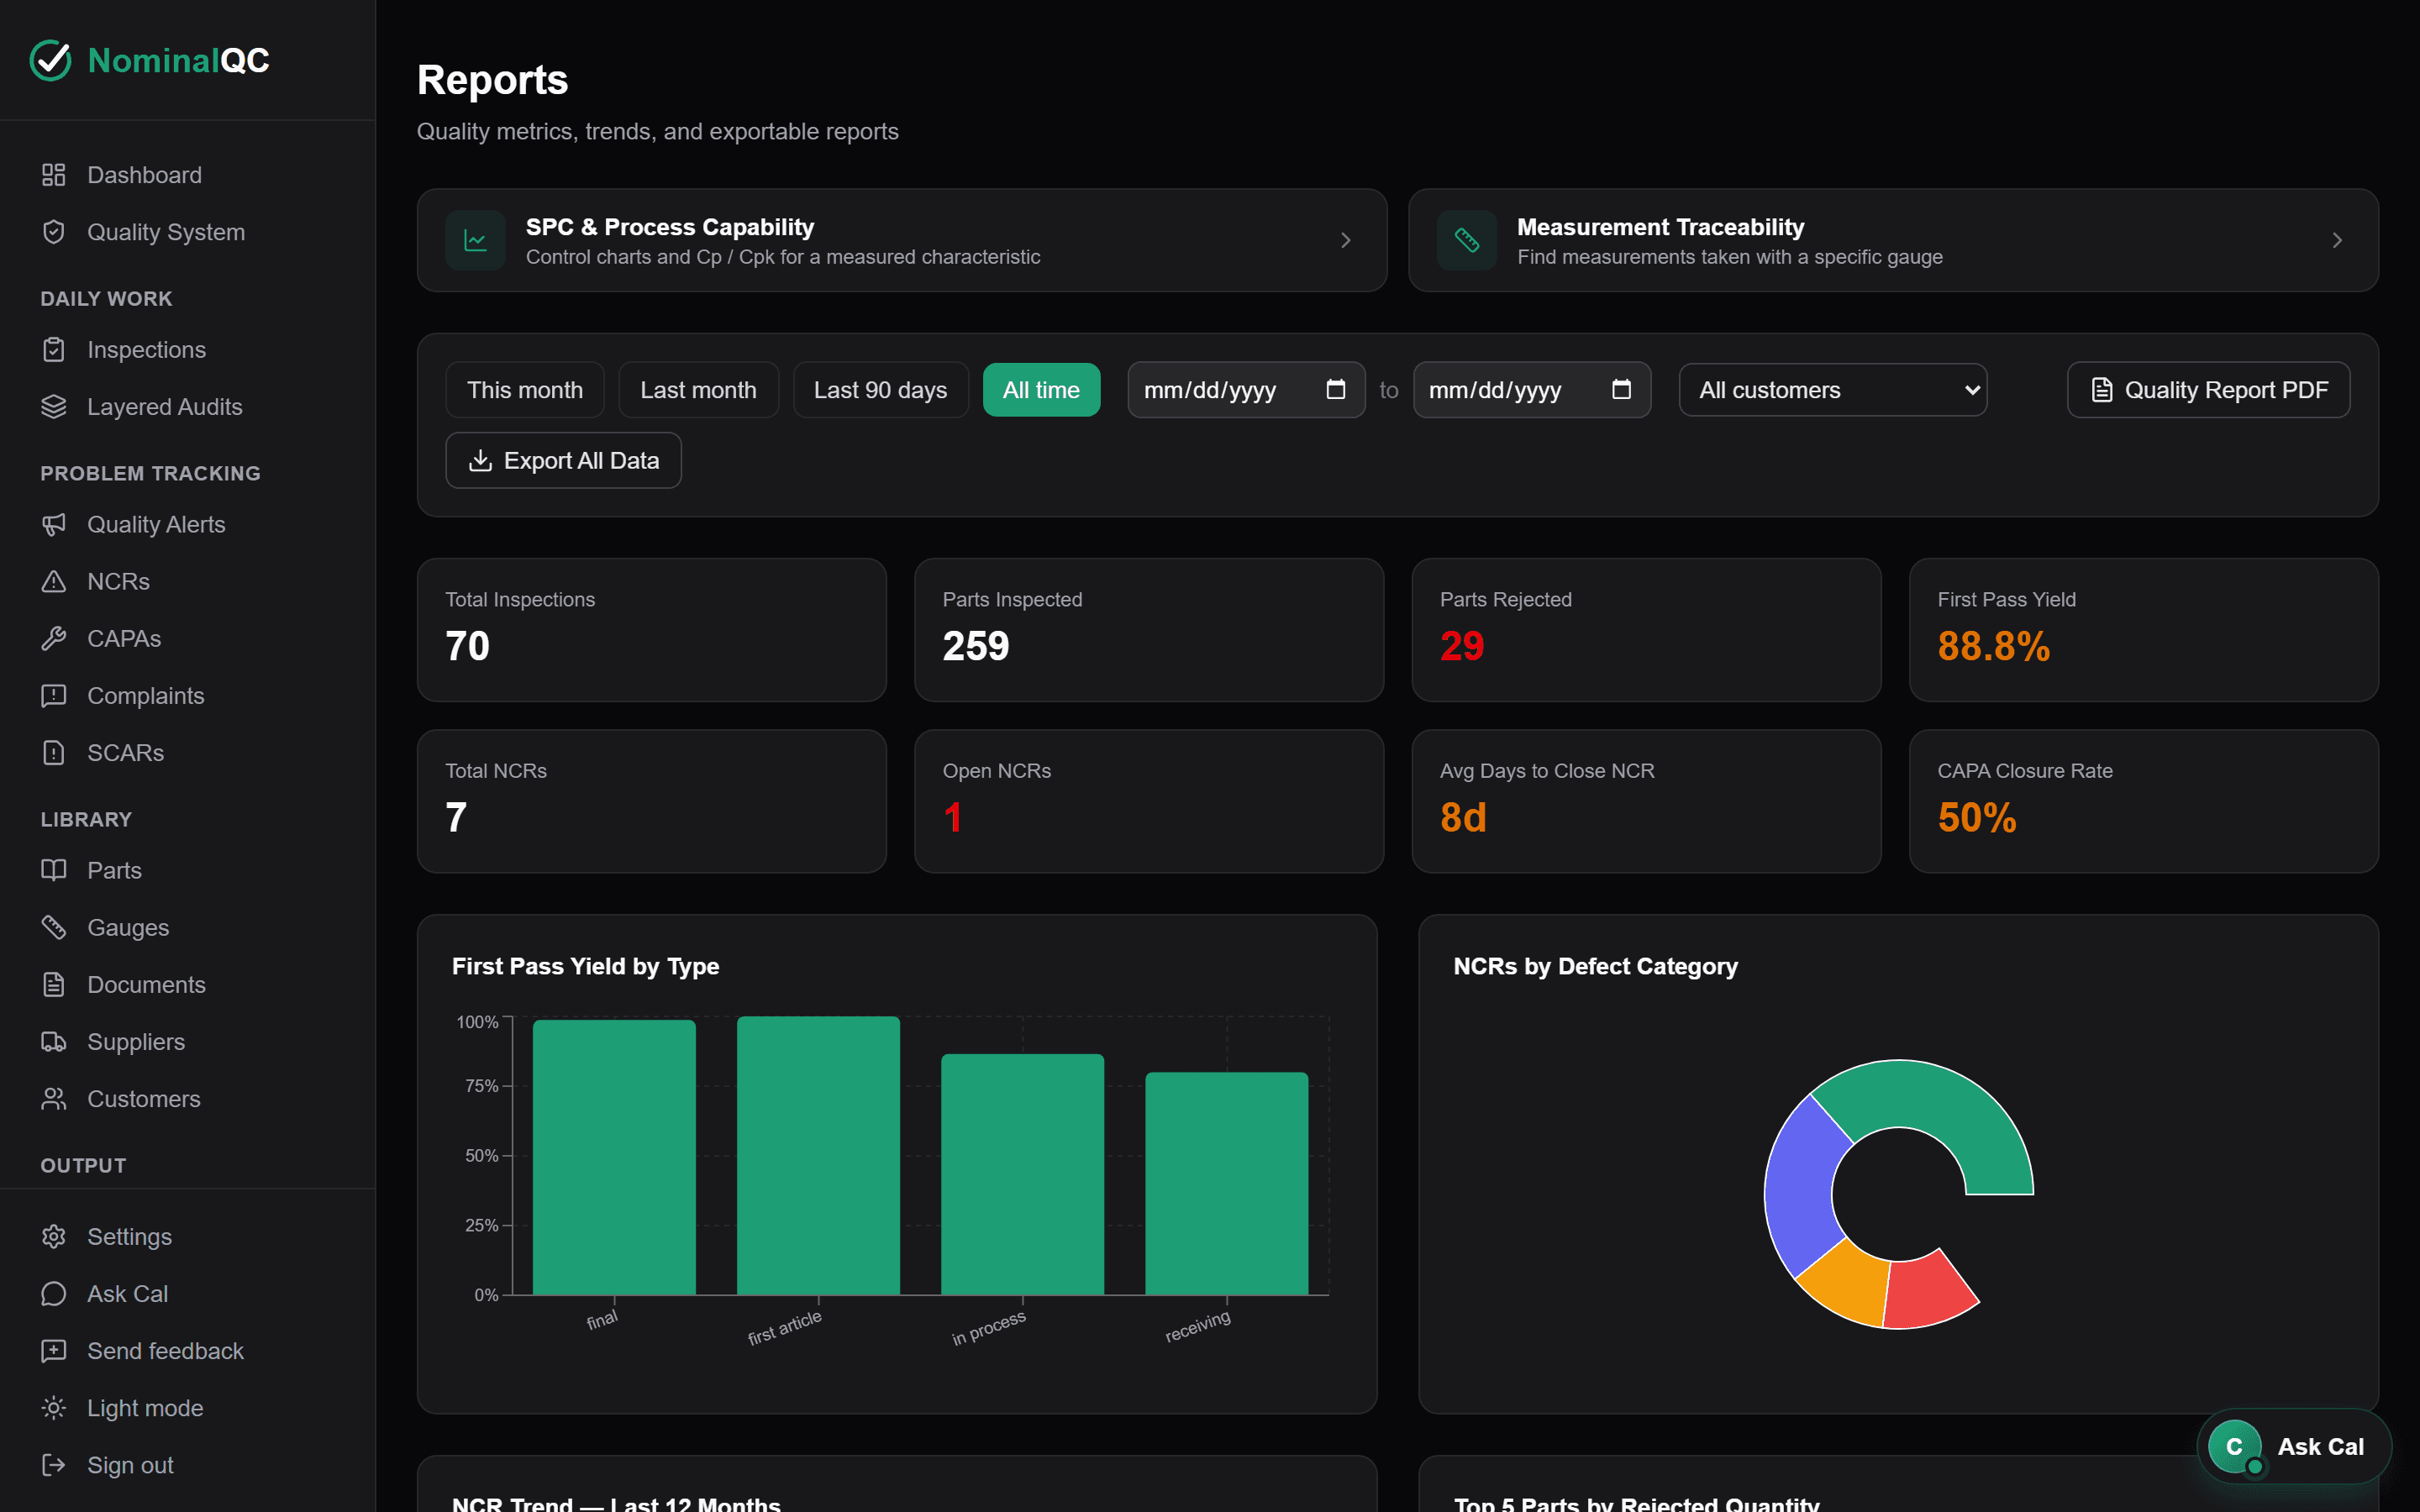Viewport: 2420px width, 1512px height.
Task: Select the All time range filter
Action: click(1041, 390)
